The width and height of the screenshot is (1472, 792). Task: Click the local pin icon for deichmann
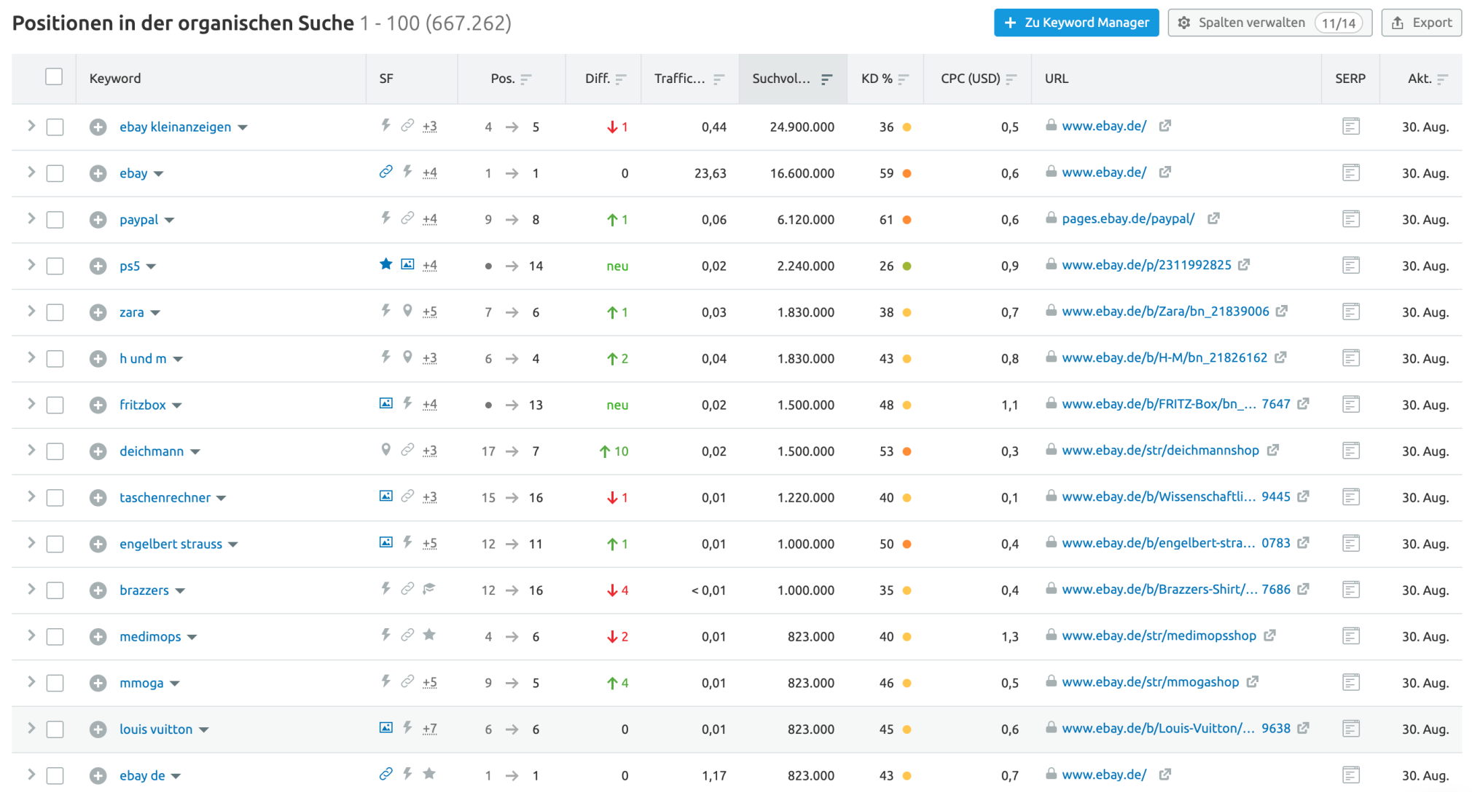(386, 450)
